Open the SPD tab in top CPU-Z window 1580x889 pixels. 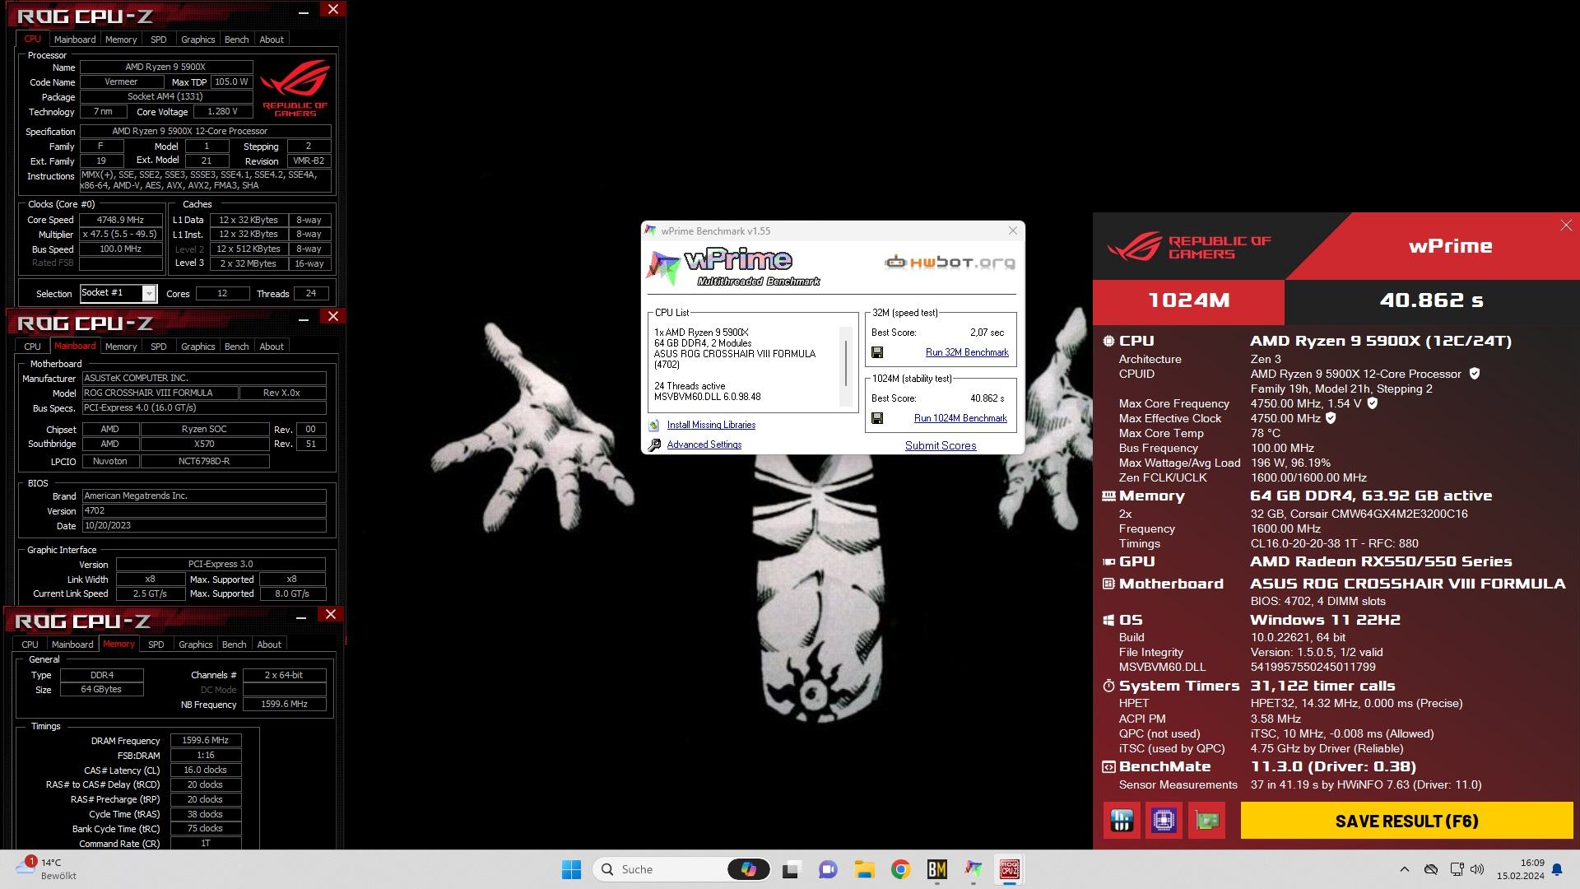[x=159, y=40]
